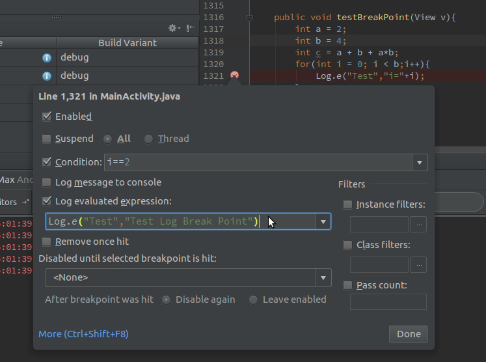Click the first debug row info icon
The height and width of the screenshot is (362, 486).
pos(47,58)
